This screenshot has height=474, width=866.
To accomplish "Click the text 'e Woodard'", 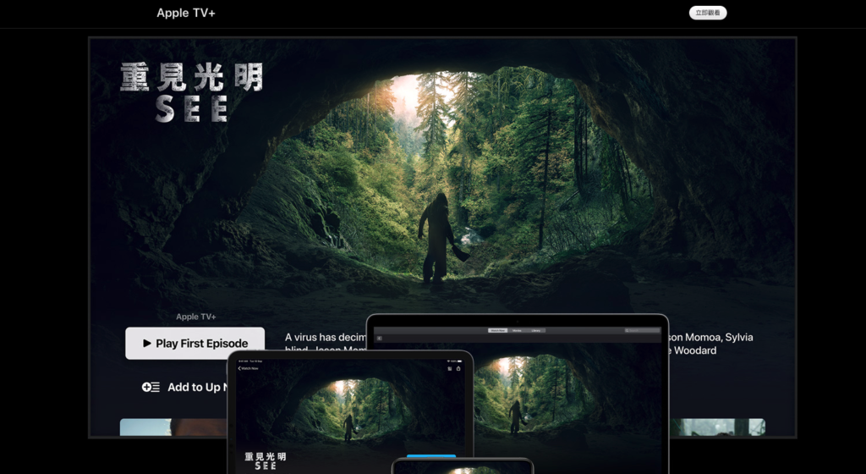I will (693, 350).
